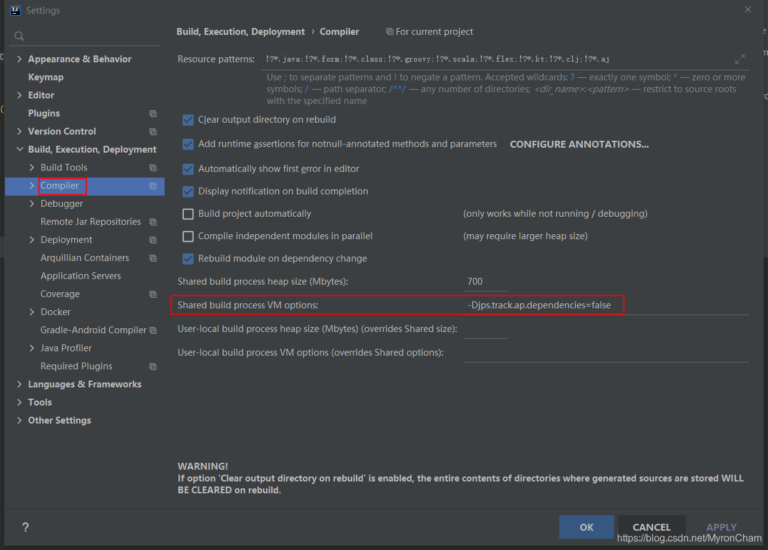Click the CONFIGURE ANNOTATIONS link
The width and height of the screenshot is (768, 550).
click(x=578, y=144)
